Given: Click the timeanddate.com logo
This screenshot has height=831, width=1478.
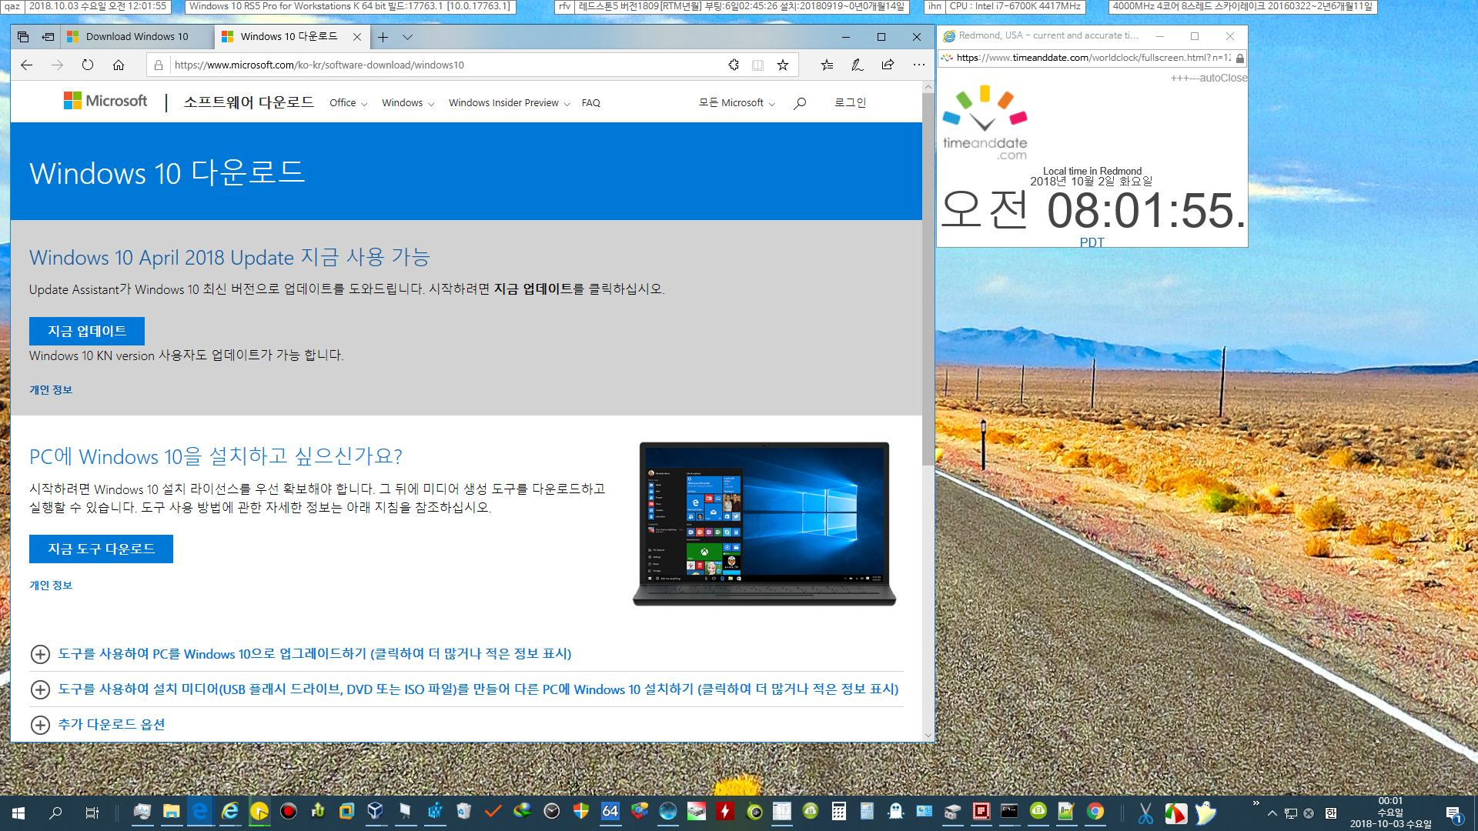Looking at the screenshot, I should (x=985, y=123).
